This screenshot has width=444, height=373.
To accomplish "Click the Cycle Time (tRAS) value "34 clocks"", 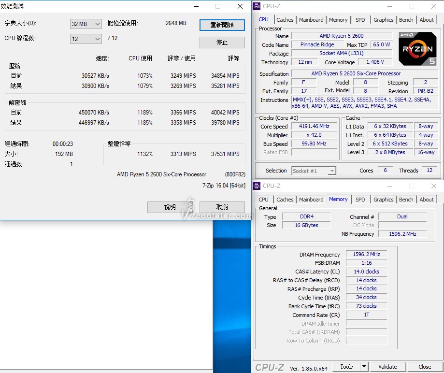I will [x=366, y=297].
